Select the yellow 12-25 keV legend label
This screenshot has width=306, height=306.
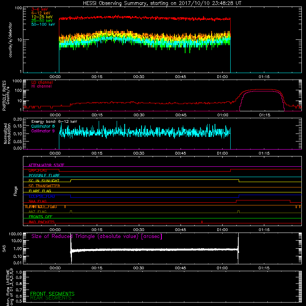click(x=42, y=17)
